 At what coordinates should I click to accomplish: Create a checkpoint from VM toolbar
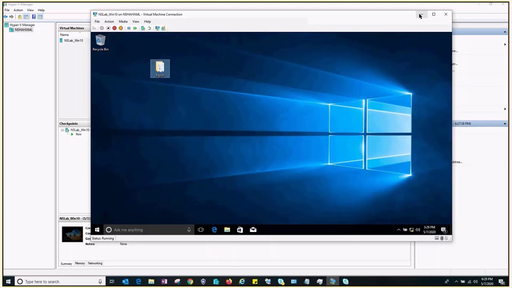(x=143, y=28)
